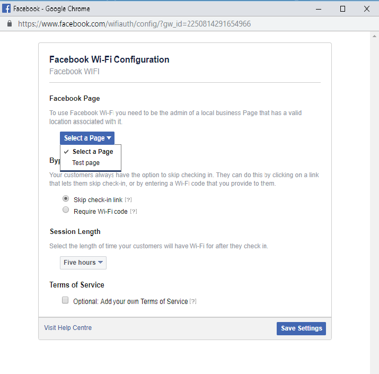Maximize the Chrome popup window

pos(343,8)
